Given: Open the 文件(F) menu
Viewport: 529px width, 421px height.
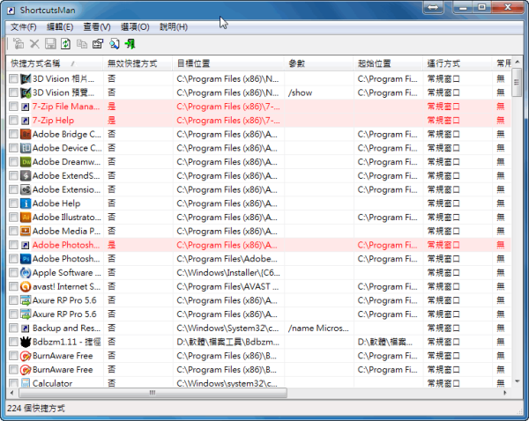Looking at the screenshot, I should pyautogui.click(x=23, y=27).
